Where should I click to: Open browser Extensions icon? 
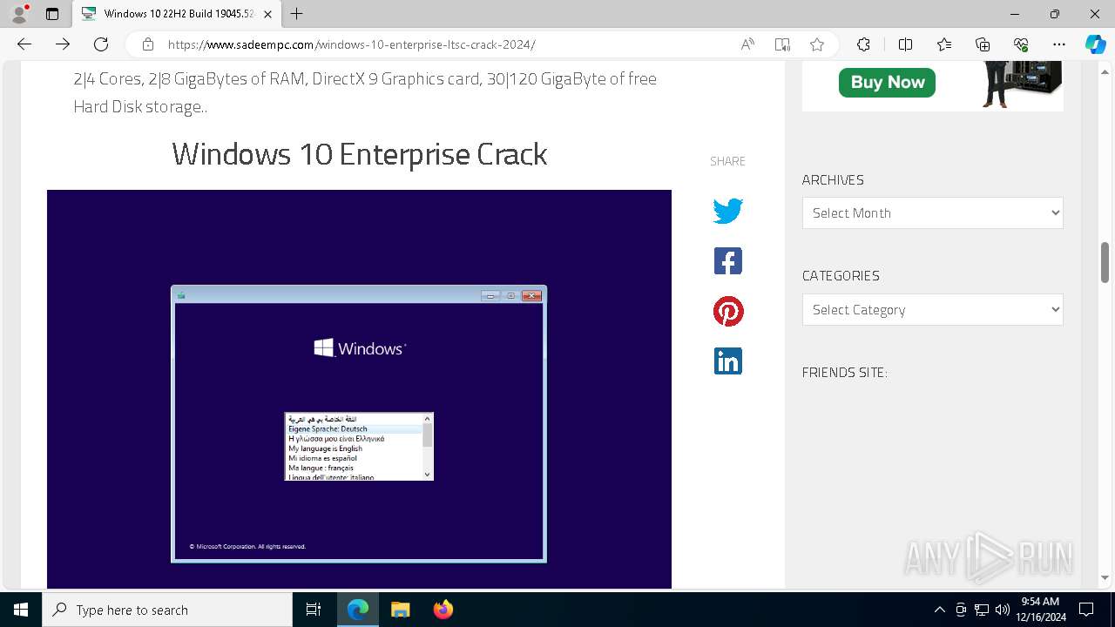863,44
